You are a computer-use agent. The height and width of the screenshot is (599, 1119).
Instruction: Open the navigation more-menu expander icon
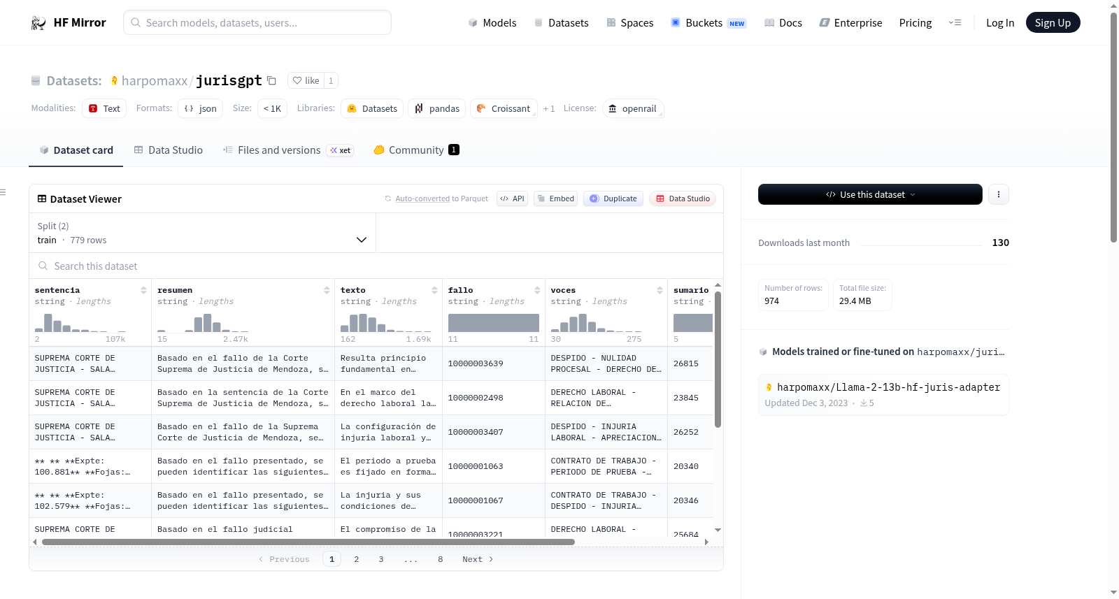point(955,22)
